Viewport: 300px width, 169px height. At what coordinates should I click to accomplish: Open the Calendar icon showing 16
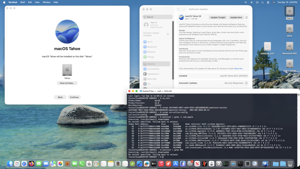(89, 164)
